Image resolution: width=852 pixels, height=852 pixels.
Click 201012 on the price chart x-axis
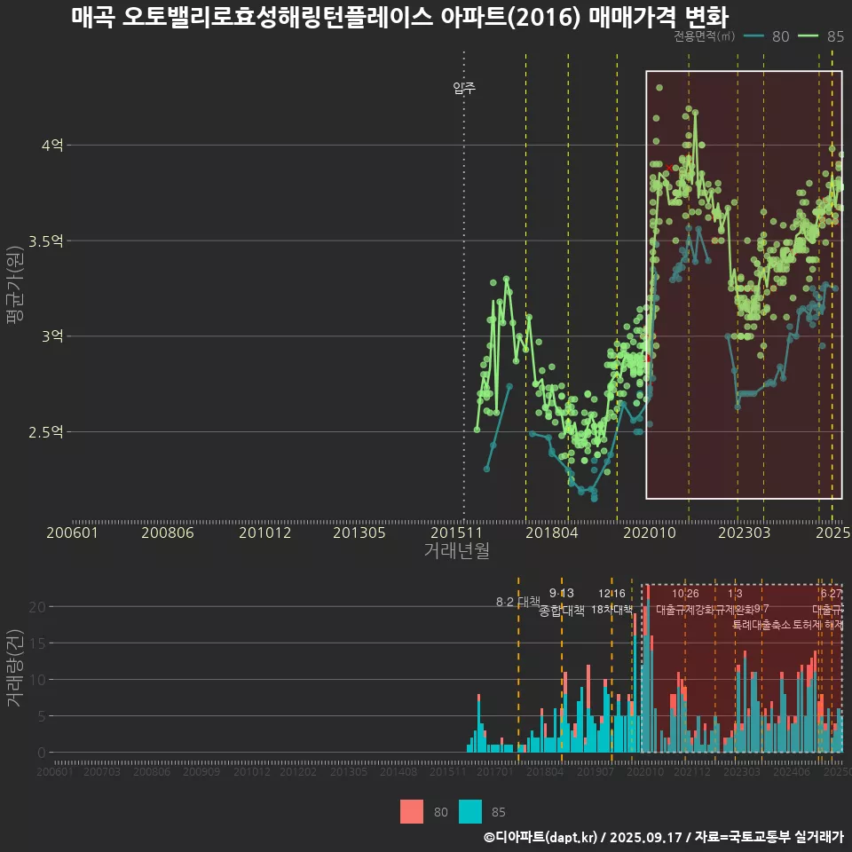265,532
